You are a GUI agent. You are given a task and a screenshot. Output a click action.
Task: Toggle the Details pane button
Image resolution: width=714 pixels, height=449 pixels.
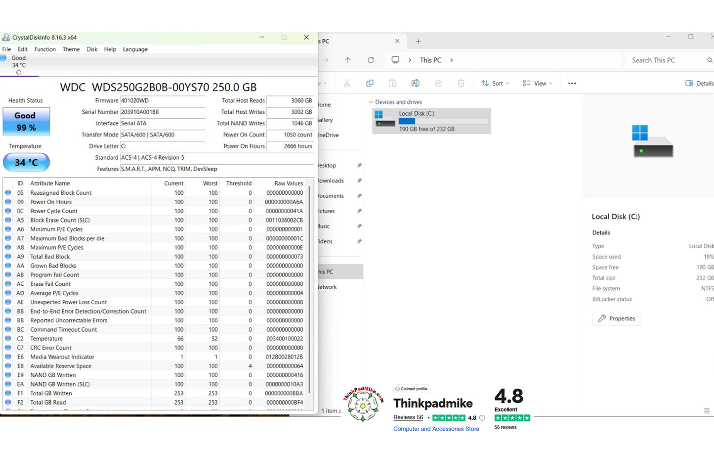click(699, 84)
